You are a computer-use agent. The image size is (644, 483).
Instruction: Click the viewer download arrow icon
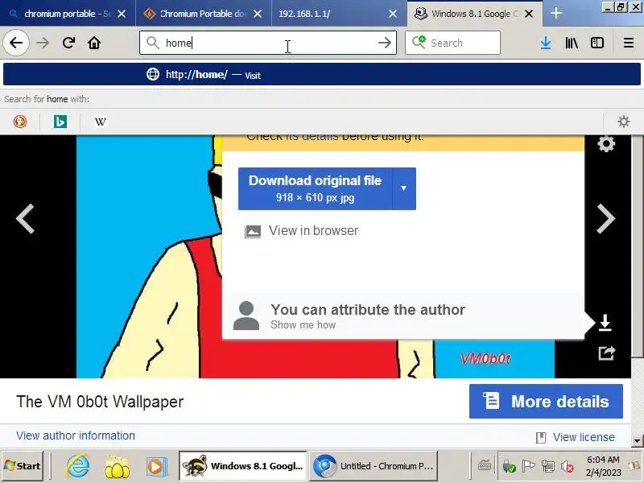605,323
